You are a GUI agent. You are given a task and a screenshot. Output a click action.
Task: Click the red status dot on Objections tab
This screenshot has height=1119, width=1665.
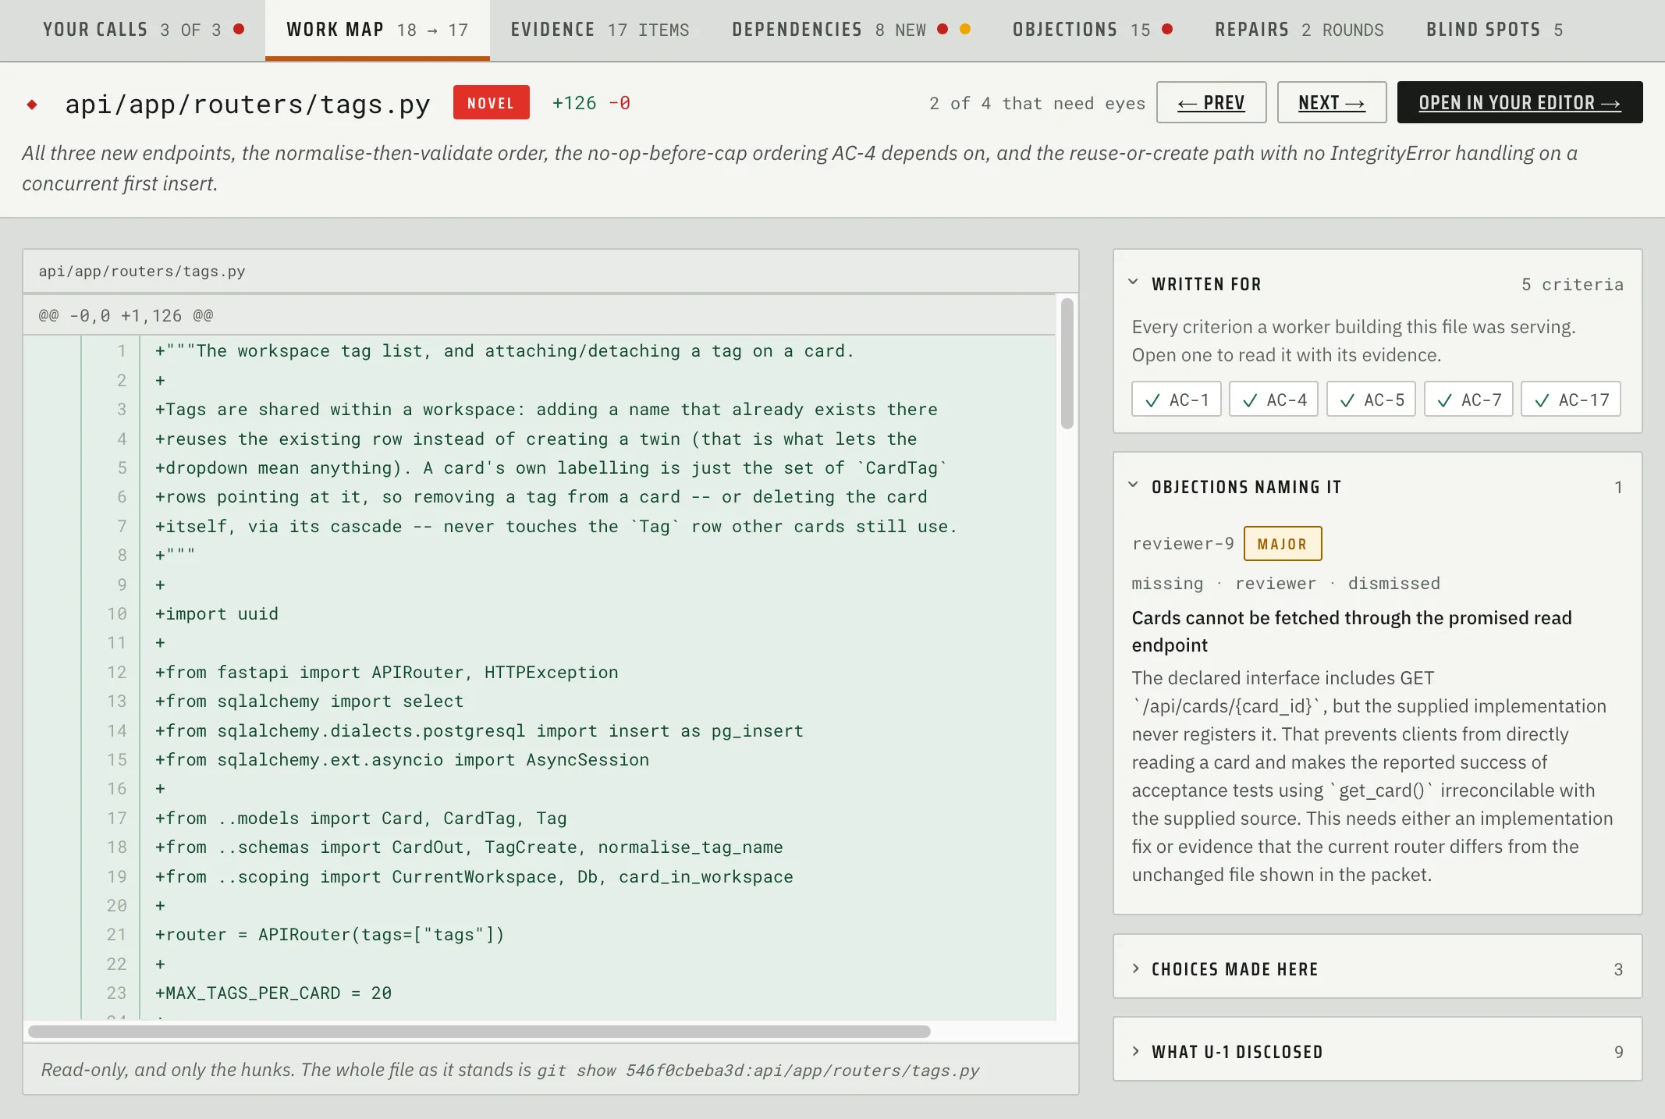point(1167,29)
